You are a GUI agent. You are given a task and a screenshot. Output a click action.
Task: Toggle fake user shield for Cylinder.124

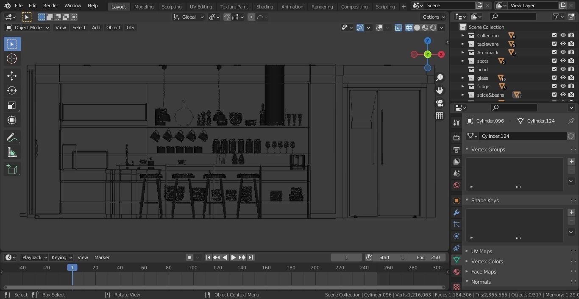(571, 136)
